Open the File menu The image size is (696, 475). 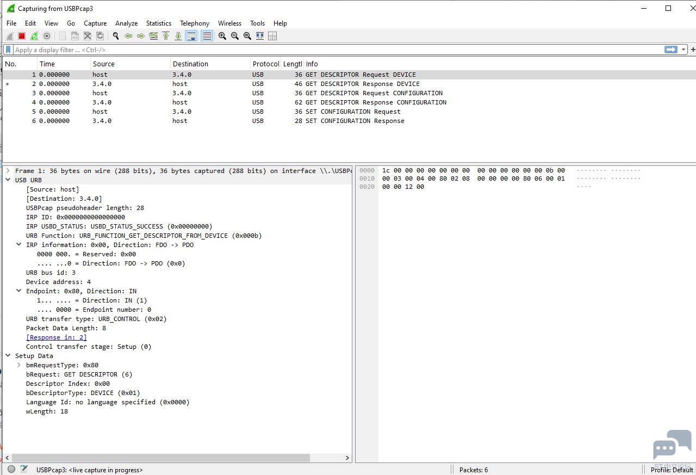[x=11, y=23]
